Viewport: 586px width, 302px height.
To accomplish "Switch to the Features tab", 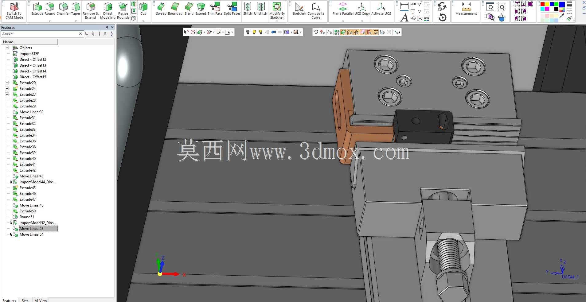I will click(9, 300).
